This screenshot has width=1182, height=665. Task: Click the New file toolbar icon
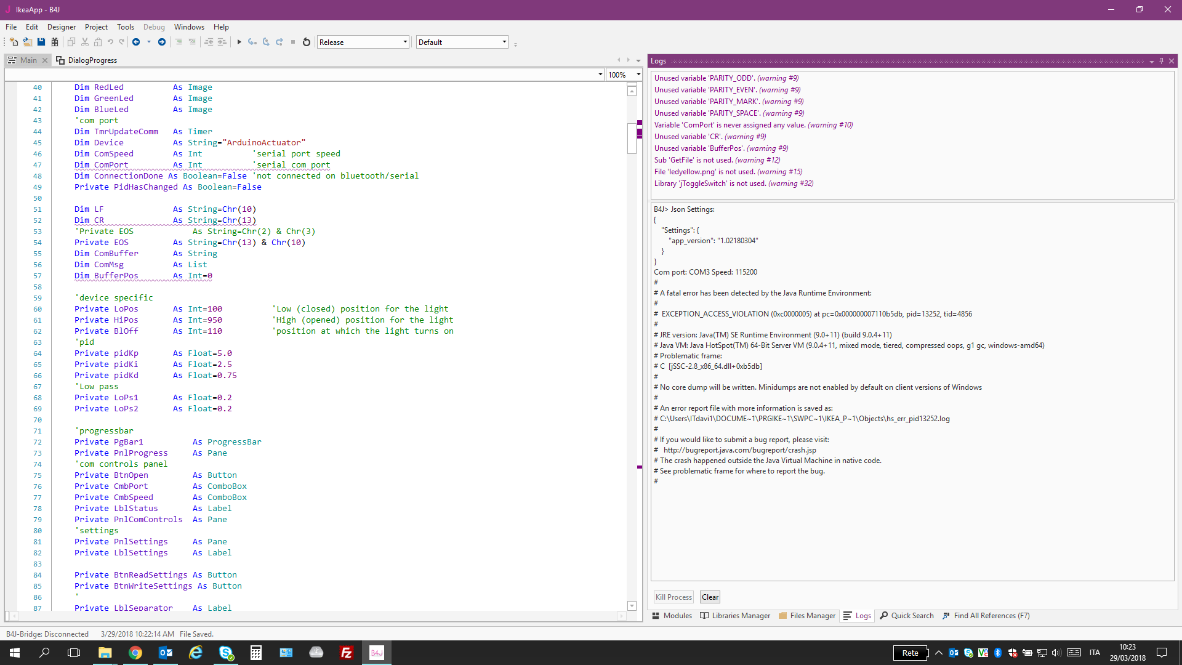coord(14,42)
